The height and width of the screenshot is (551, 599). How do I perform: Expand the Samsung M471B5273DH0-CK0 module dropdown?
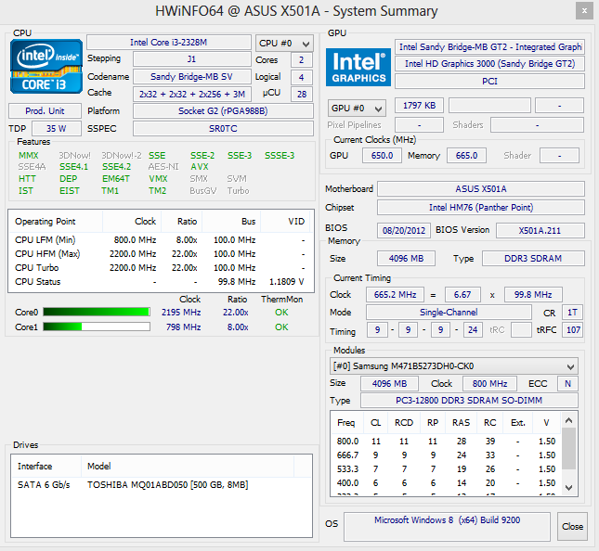tap(454, 366)
